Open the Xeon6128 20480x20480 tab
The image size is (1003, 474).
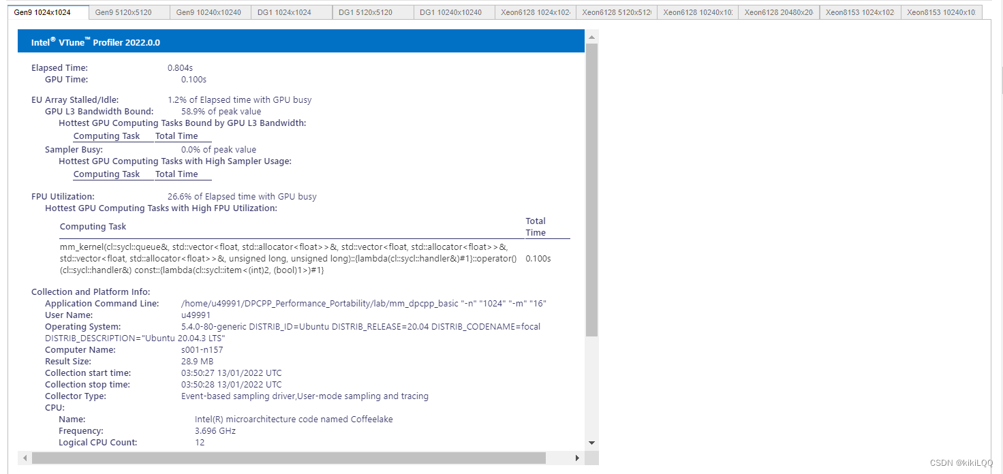coord(779,12)
